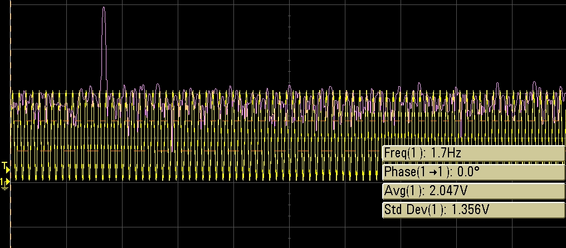Select the Avg(1): 2.047V measurement readout
Viewport: 566px width, 248px height.
pos(473,191)
